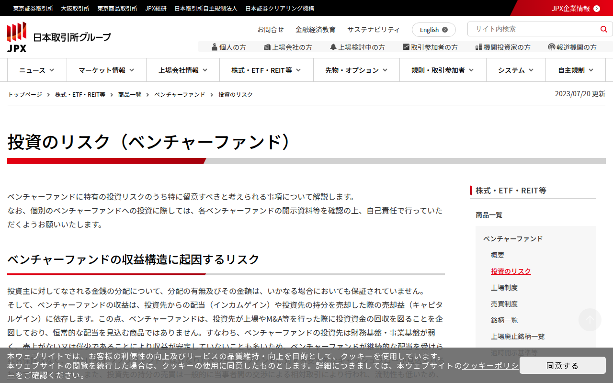Screen dimensions: 613x383
Task: Expand the 先物・オプション menu
Action: click(356, 70)
